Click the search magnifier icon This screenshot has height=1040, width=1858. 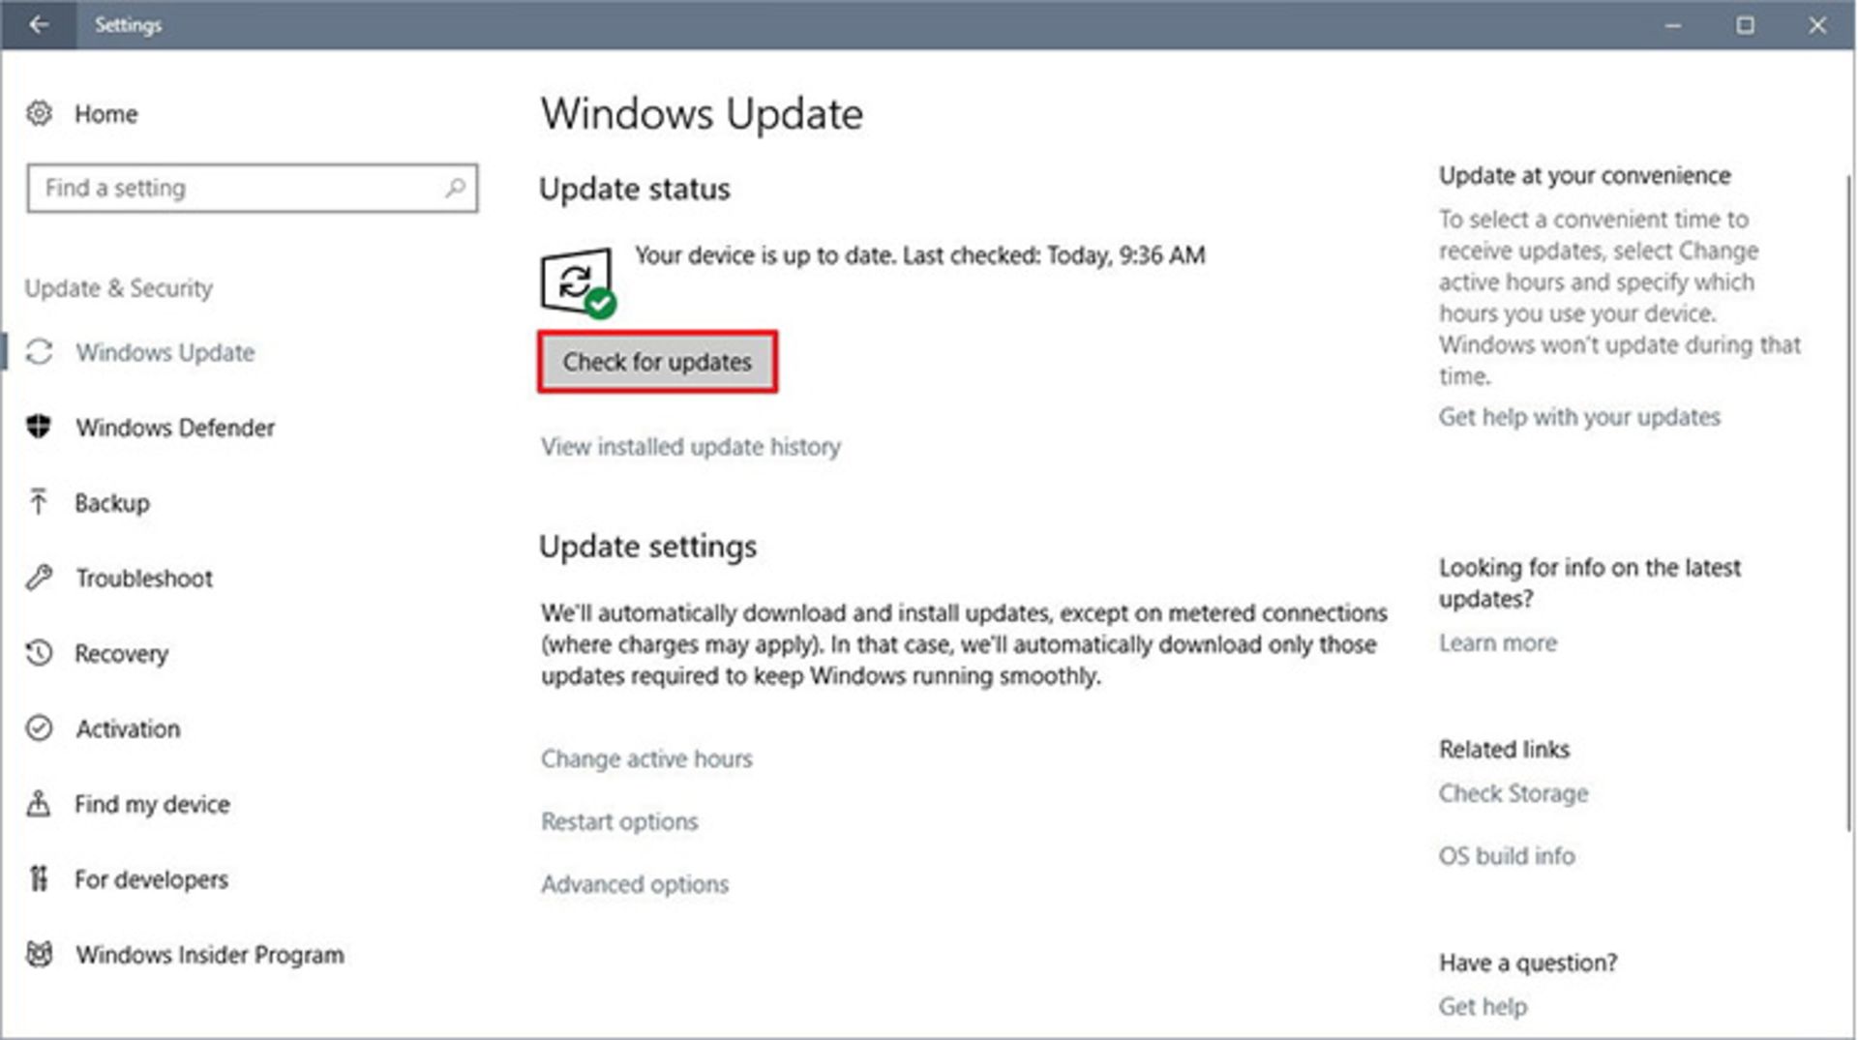(455, 188)
